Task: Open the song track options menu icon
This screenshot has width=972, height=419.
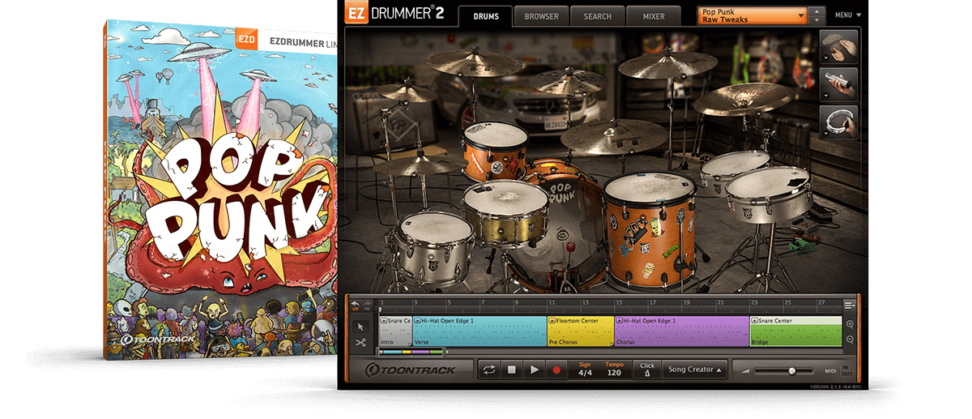Action: coord(849,305)
